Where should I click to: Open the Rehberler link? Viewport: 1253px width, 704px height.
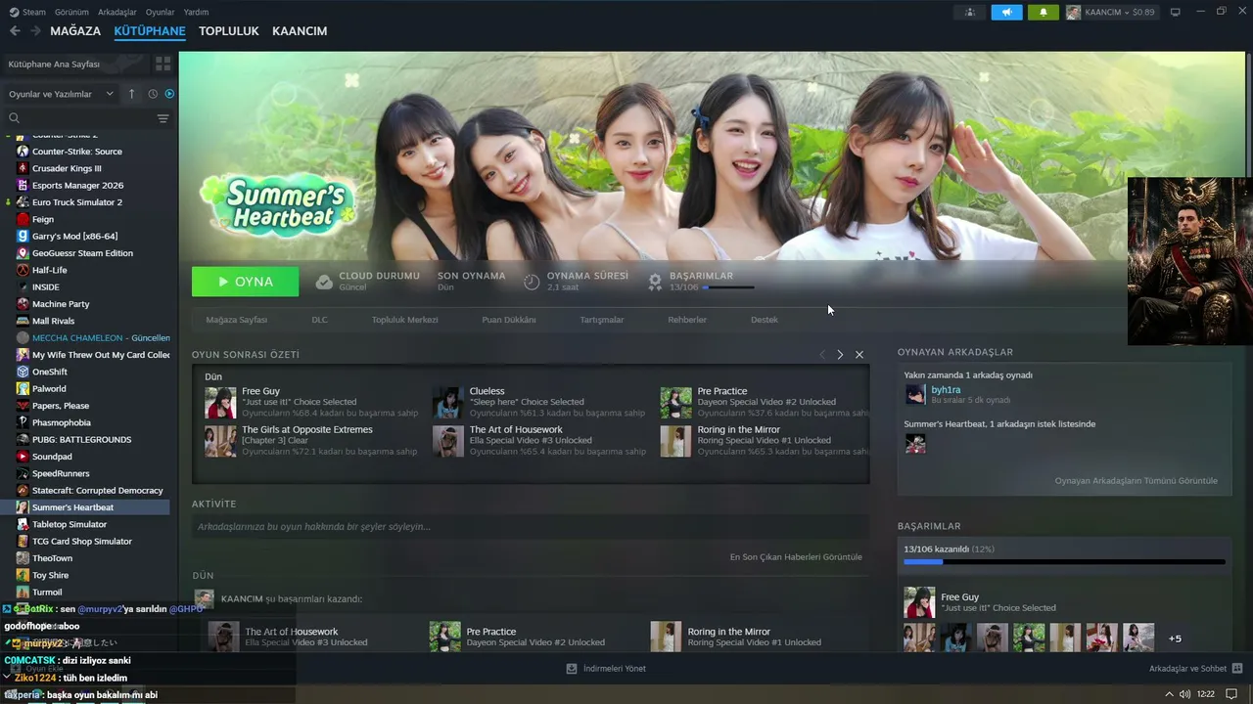tap(687, 320)
